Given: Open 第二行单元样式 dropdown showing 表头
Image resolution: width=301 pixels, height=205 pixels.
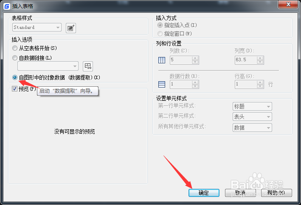Looking at the screenshot, I should coord(252,117).
